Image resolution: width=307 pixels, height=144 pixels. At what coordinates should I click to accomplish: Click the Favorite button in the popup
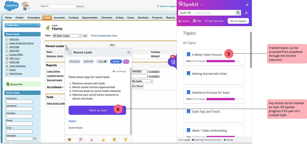coord(75,62)
